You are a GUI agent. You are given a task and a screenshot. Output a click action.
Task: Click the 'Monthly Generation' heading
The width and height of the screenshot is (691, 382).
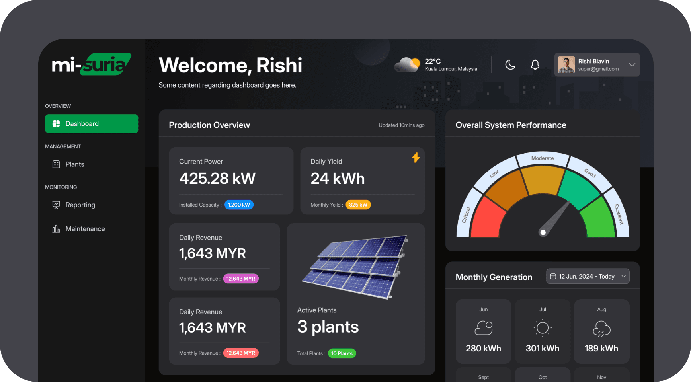[494, 277]
